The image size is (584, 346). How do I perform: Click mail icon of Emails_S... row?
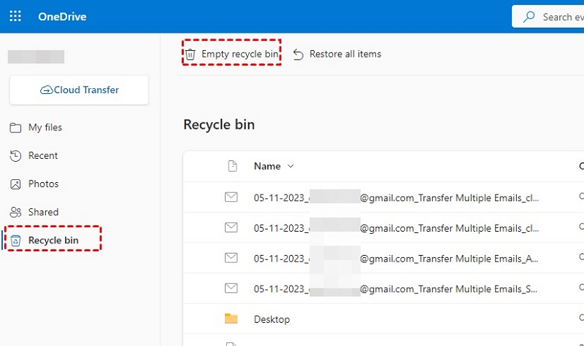tap(231, 288)
